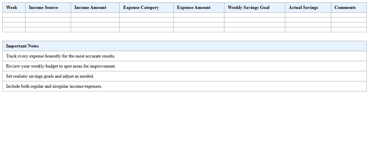
Task: Select the first empty cell under Expense Category
Action: (146, 15)
